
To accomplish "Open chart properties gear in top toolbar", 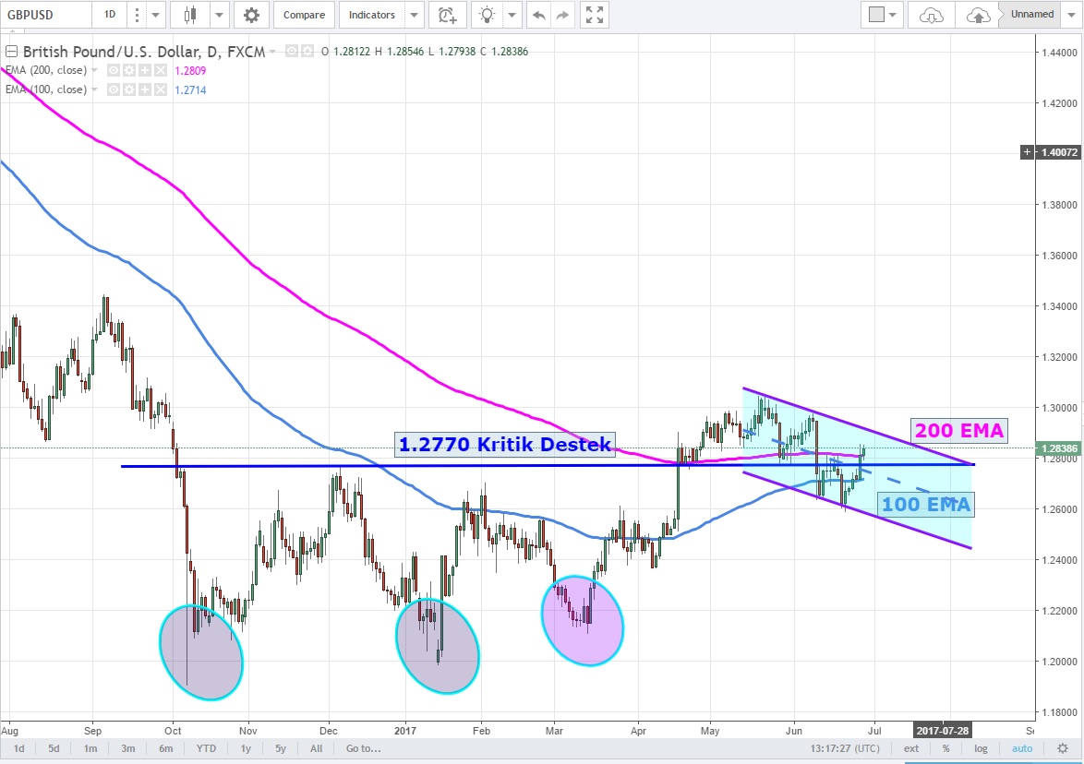I will (251, 15).
